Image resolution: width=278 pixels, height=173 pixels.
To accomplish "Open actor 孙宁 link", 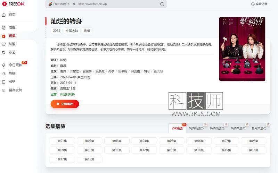I will [111, 71].
